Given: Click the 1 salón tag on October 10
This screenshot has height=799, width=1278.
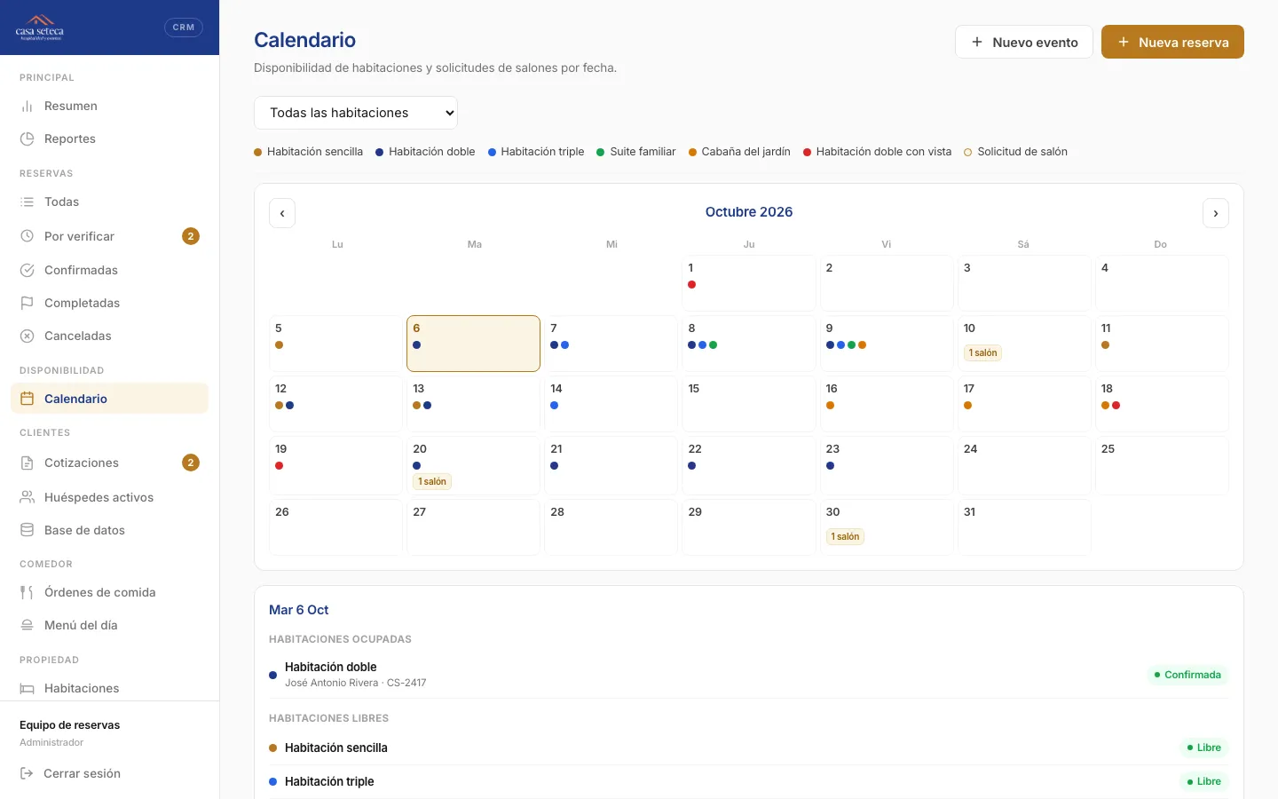Looking at the screenshot, I should 982,352.
